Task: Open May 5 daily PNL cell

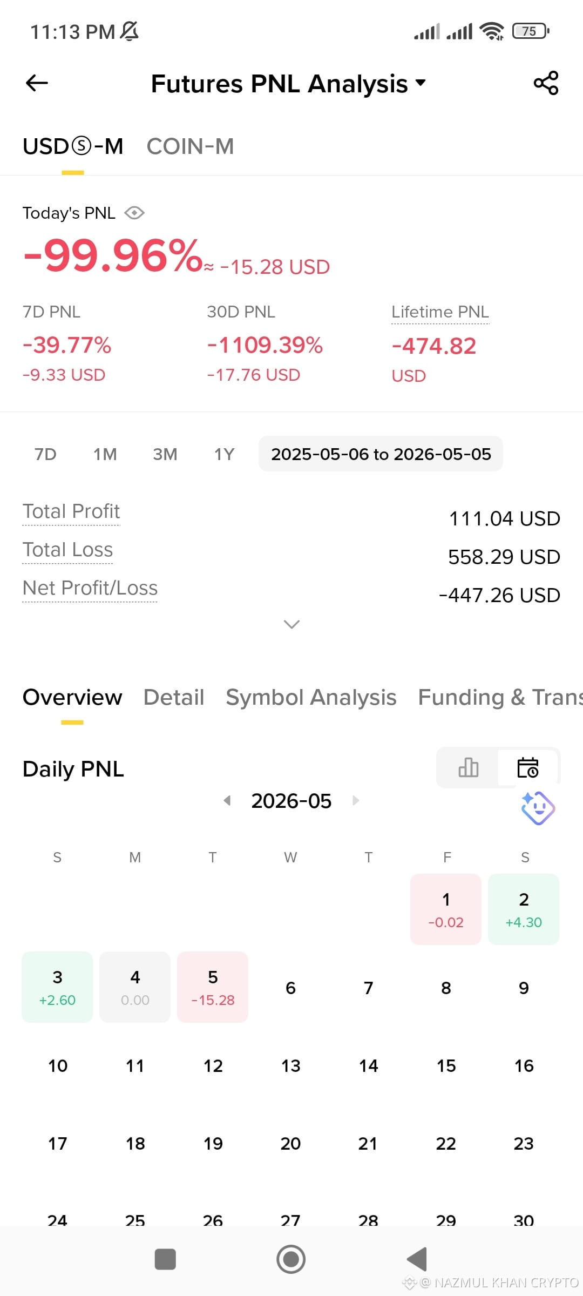Action: point(213,987)
